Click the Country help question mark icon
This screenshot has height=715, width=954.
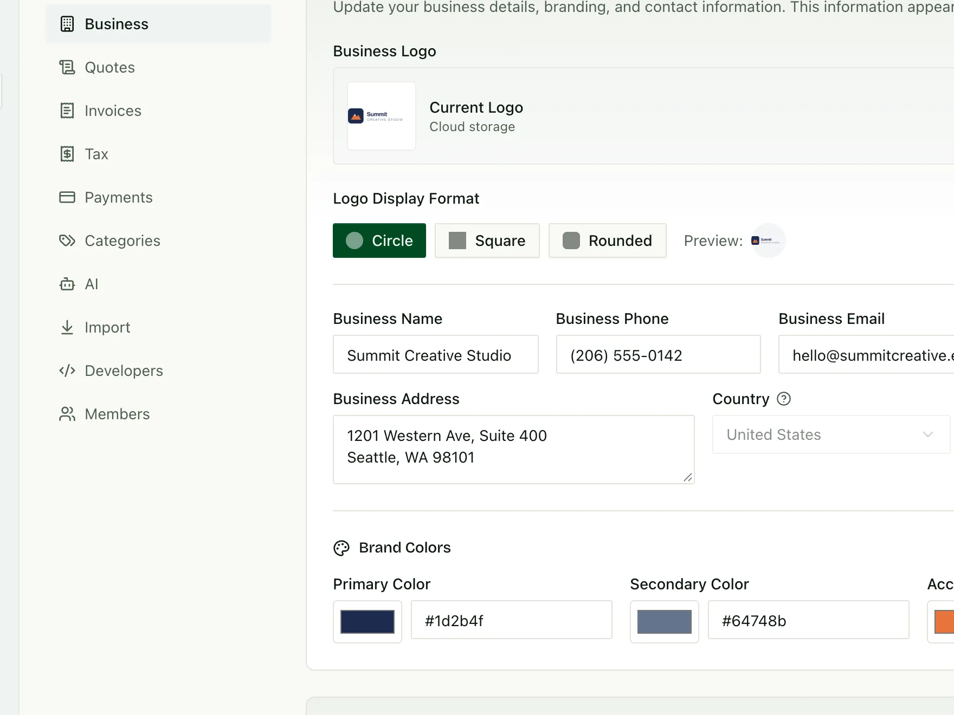pyautogui.click(x=784, y=399)
